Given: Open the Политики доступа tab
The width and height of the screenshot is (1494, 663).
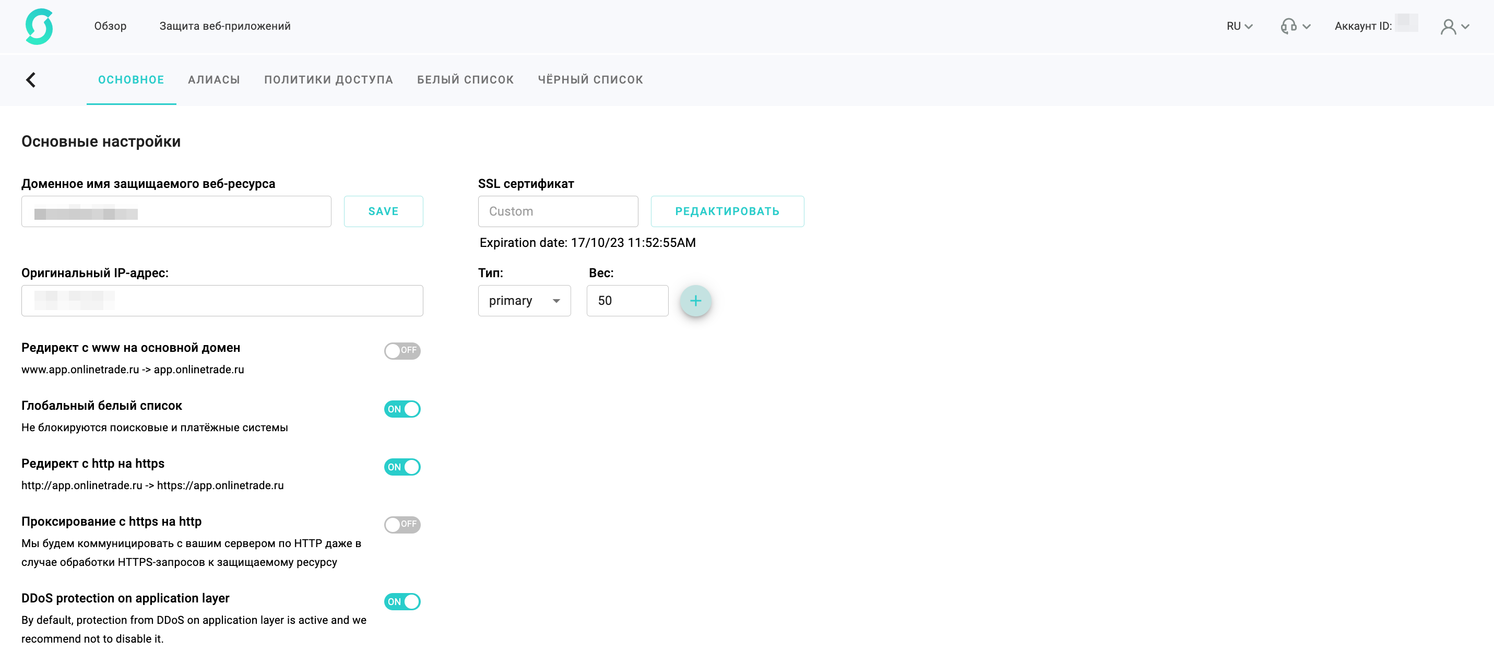Looking at the screenshot, I should (328, 79).
